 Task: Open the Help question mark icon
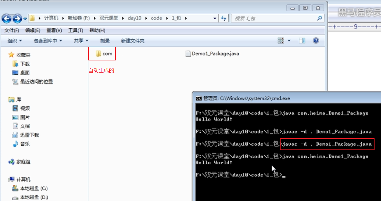[316, 41]
